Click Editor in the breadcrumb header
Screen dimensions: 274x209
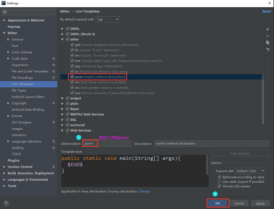tap(65, 11)
